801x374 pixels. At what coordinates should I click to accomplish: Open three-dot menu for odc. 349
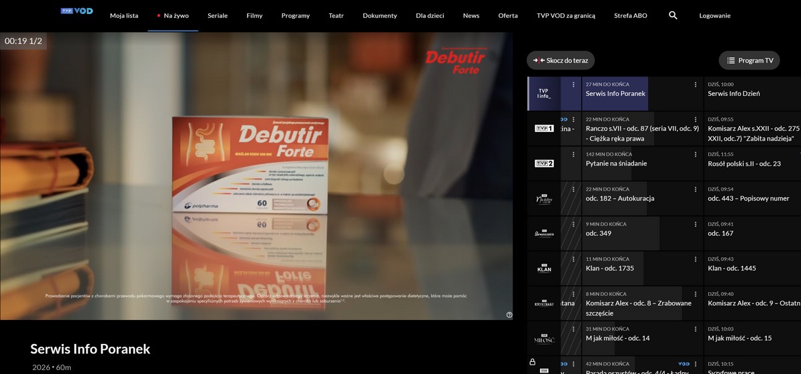click(x=696, y=225)
